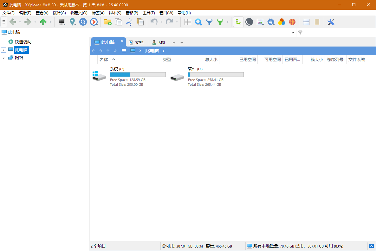This screenshot has width=376, height=251.
Task: Click the four-squares views icon
Action: pyautogui.click(x=188, y=22)
